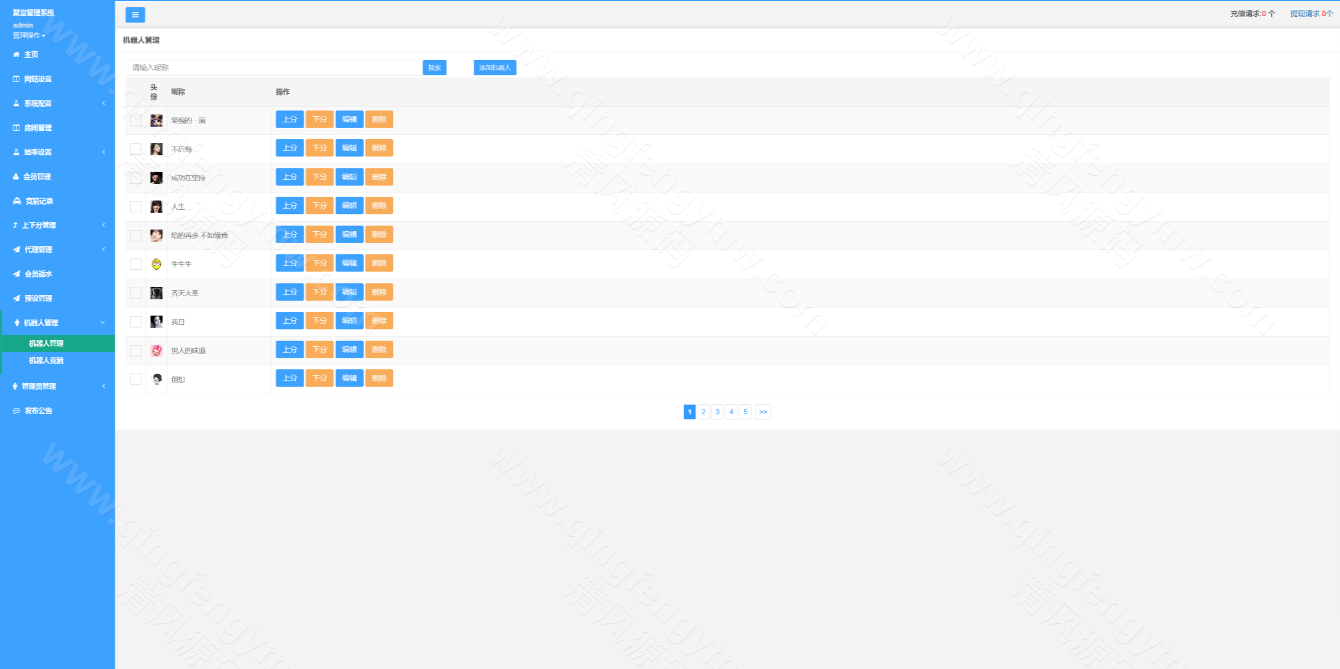The image size is (1340, 669).
Task: Tick the checkbox for 齐天大圣 row
Action: pyautogui.click(x=136, y=293)
